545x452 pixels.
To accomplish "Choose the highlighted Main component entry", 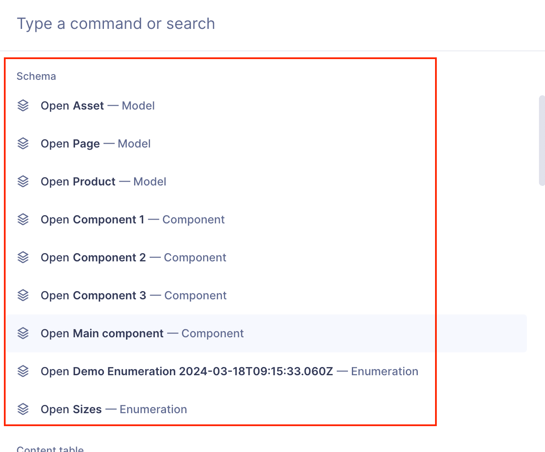I will click(142, 333).
